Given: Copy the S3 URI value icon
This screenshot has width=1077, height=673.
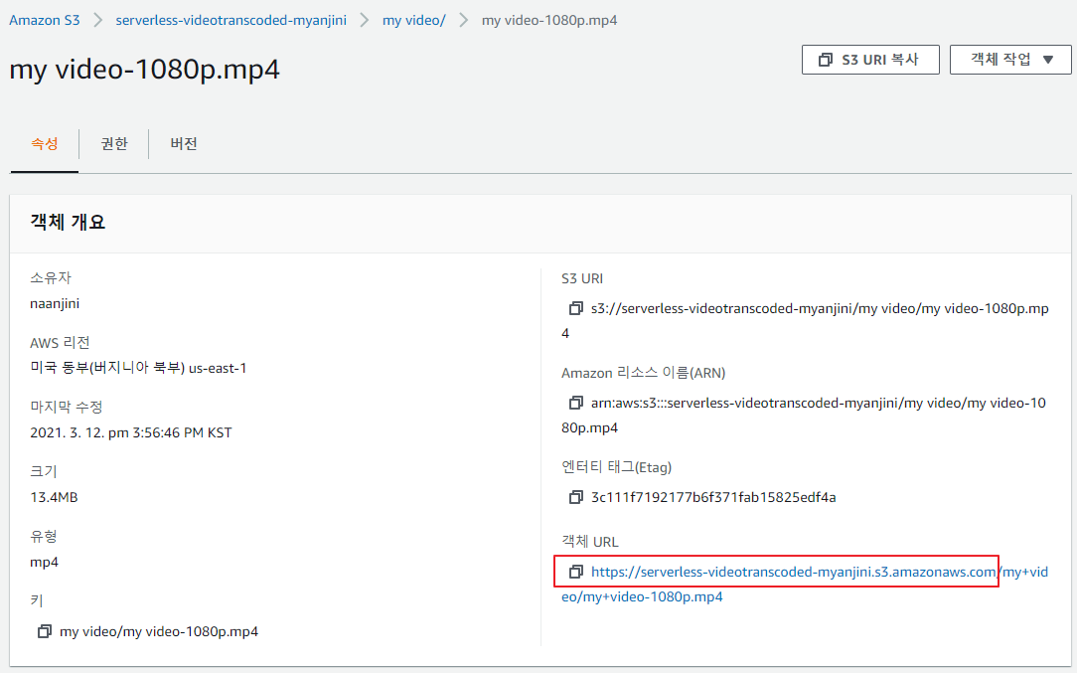Looking at the screenshot, I should 575,308.
